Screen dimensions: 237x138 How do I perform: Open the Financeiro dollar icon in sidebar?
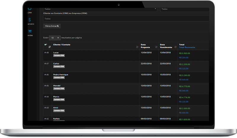(x=30, y=20)
